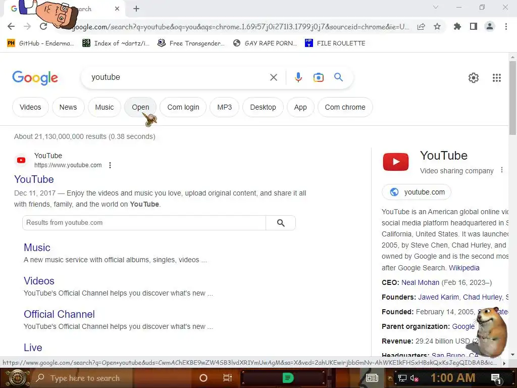This screenshot has width=517, height=388.
Task: Click the youtube.com website button
Action: pos(417,192)
